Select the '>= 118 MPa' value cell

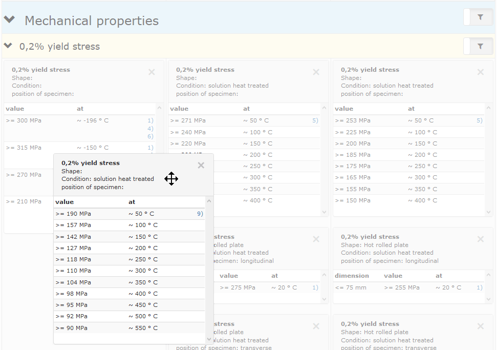coord(73,259)
